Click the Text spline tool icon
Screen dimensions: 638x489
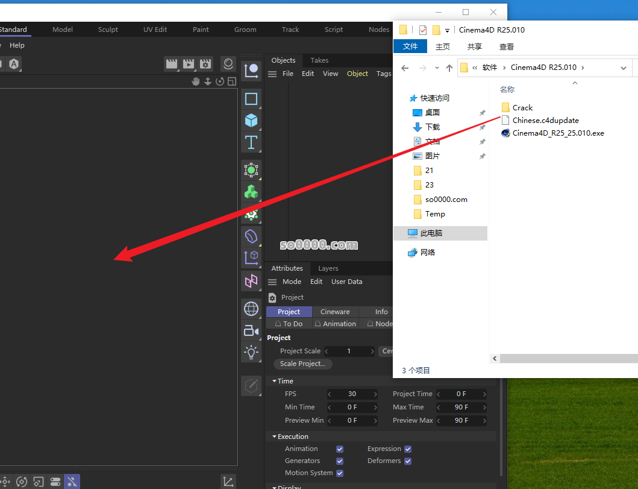pyautogui.click(x=251, y=143)
